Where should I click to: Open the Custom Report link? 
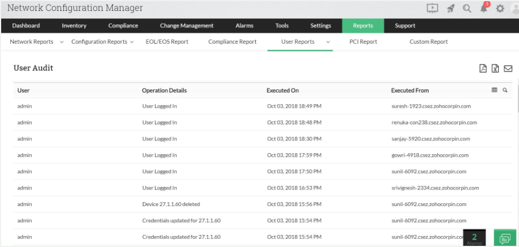click(429, 42)
